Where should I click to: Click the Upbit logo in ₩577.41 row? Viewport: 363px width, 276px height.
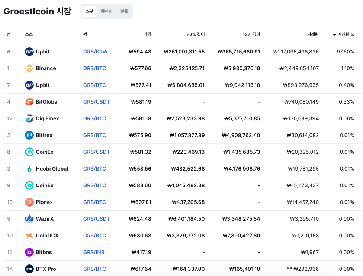pyautogui.click(x=29, y=85)
